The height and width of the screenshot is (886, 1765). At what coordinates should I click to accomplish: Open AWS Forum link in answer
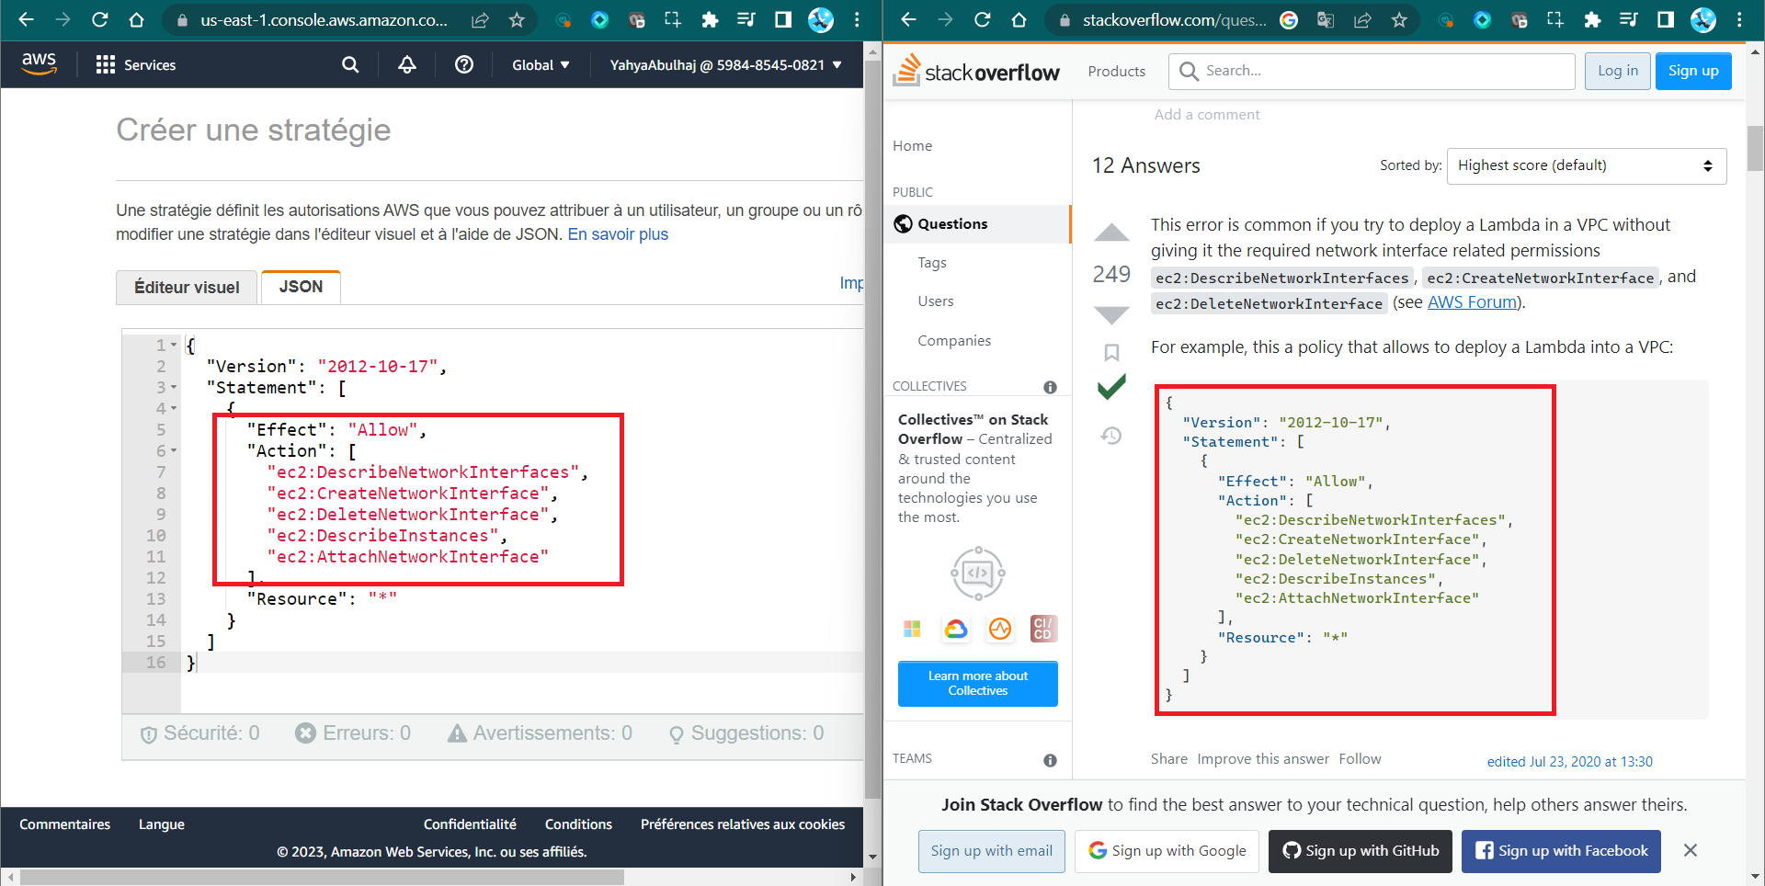pyautogui.click(x=1472, y=302)
